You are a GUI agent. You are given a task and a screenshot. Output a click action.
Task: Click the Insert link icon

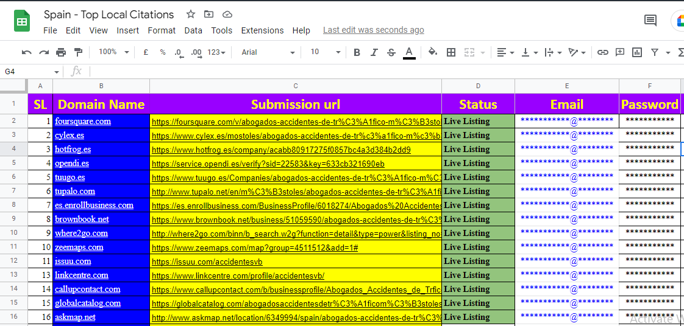tap(602, 52)
